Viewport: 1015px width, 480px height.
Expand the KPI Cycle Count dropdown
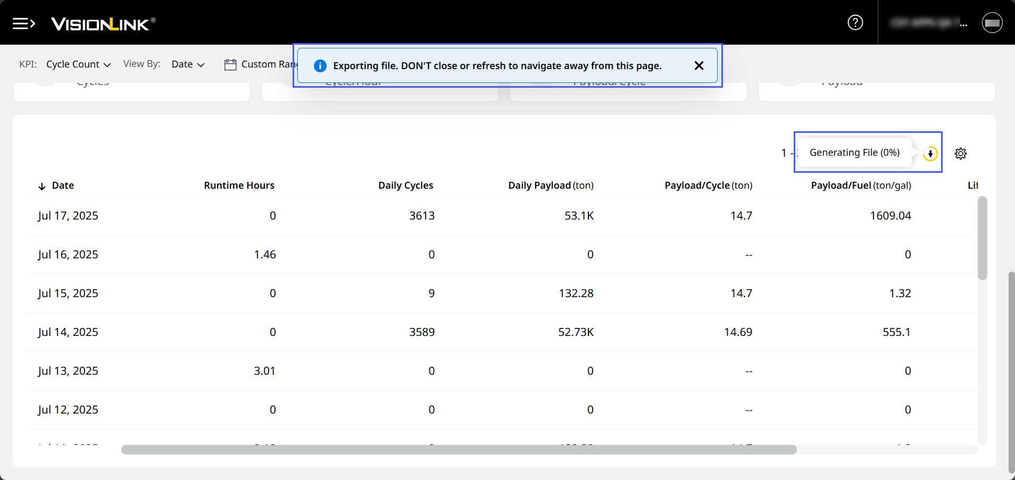[78, 64]
